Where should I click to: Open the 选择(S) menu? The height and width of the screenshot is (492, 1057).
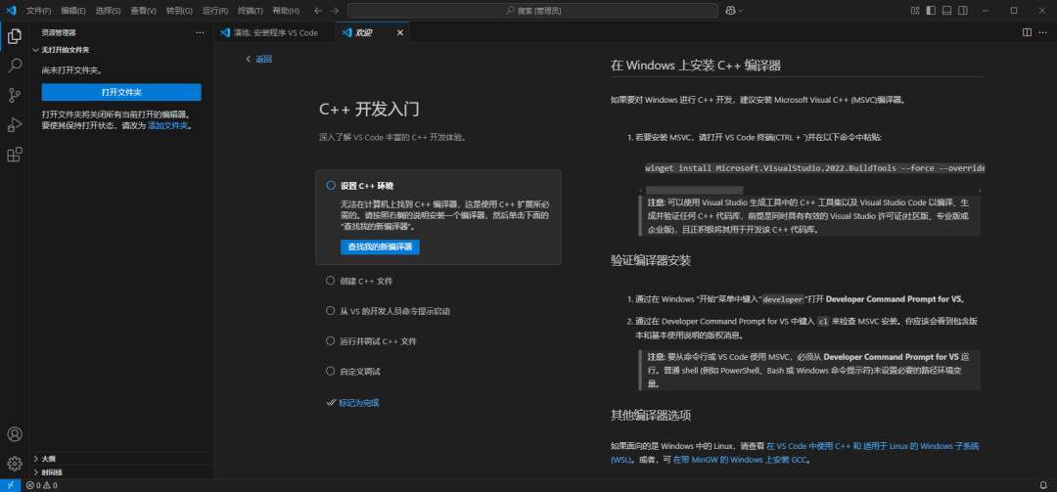[x=108, y=11]
